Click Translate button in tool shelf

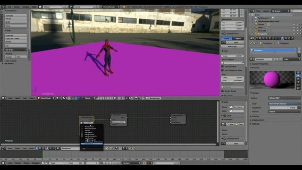click(x=16, y=16)
